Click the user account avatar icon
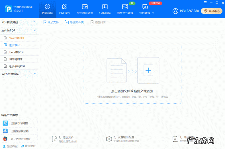Image resolution: width=225 pixels, height=149 pixels. (175, 11)
